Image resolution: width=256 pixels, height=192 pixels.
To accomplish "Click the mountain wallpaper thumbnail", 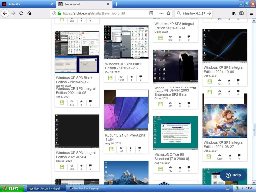I will [126, 173].
